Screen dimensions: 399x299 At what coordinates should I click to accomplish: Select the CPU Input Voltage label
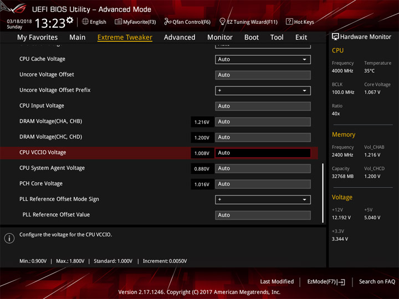pyautogui.click(x=42, y=106)
